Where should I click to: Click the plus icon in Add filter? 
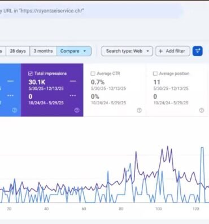(x=160, y=51)
